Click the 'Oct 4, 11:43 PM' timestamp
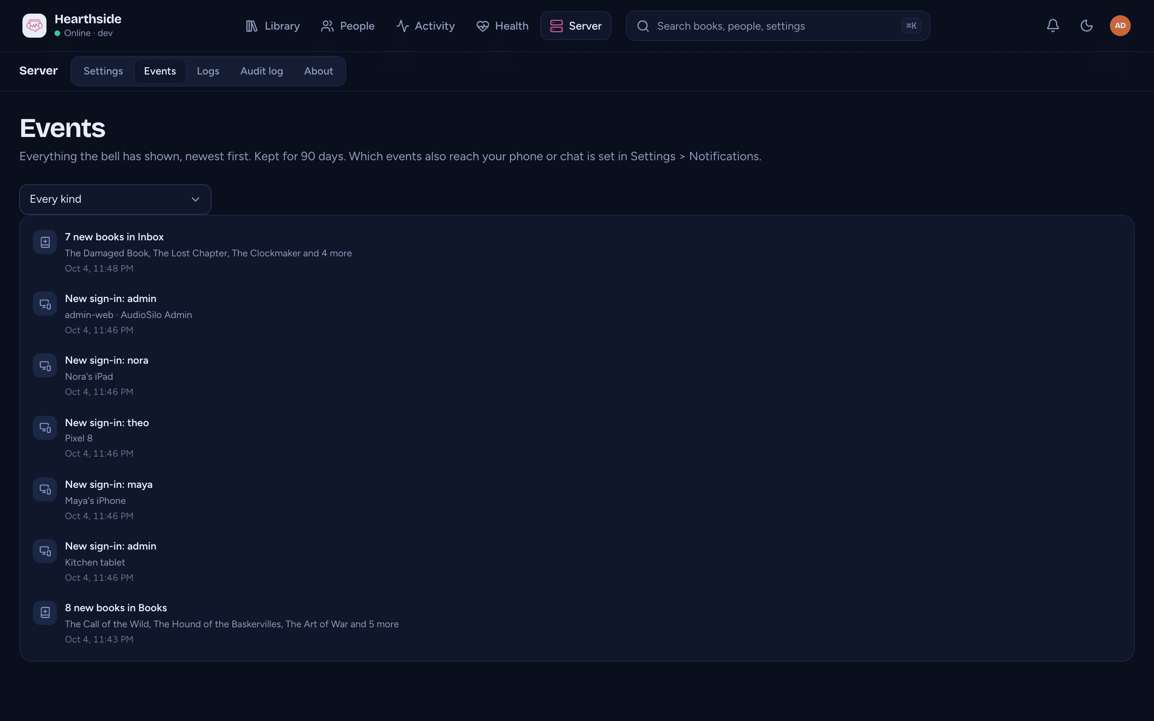The width and height of the screenshot is (1154, 721). point(99,639)
